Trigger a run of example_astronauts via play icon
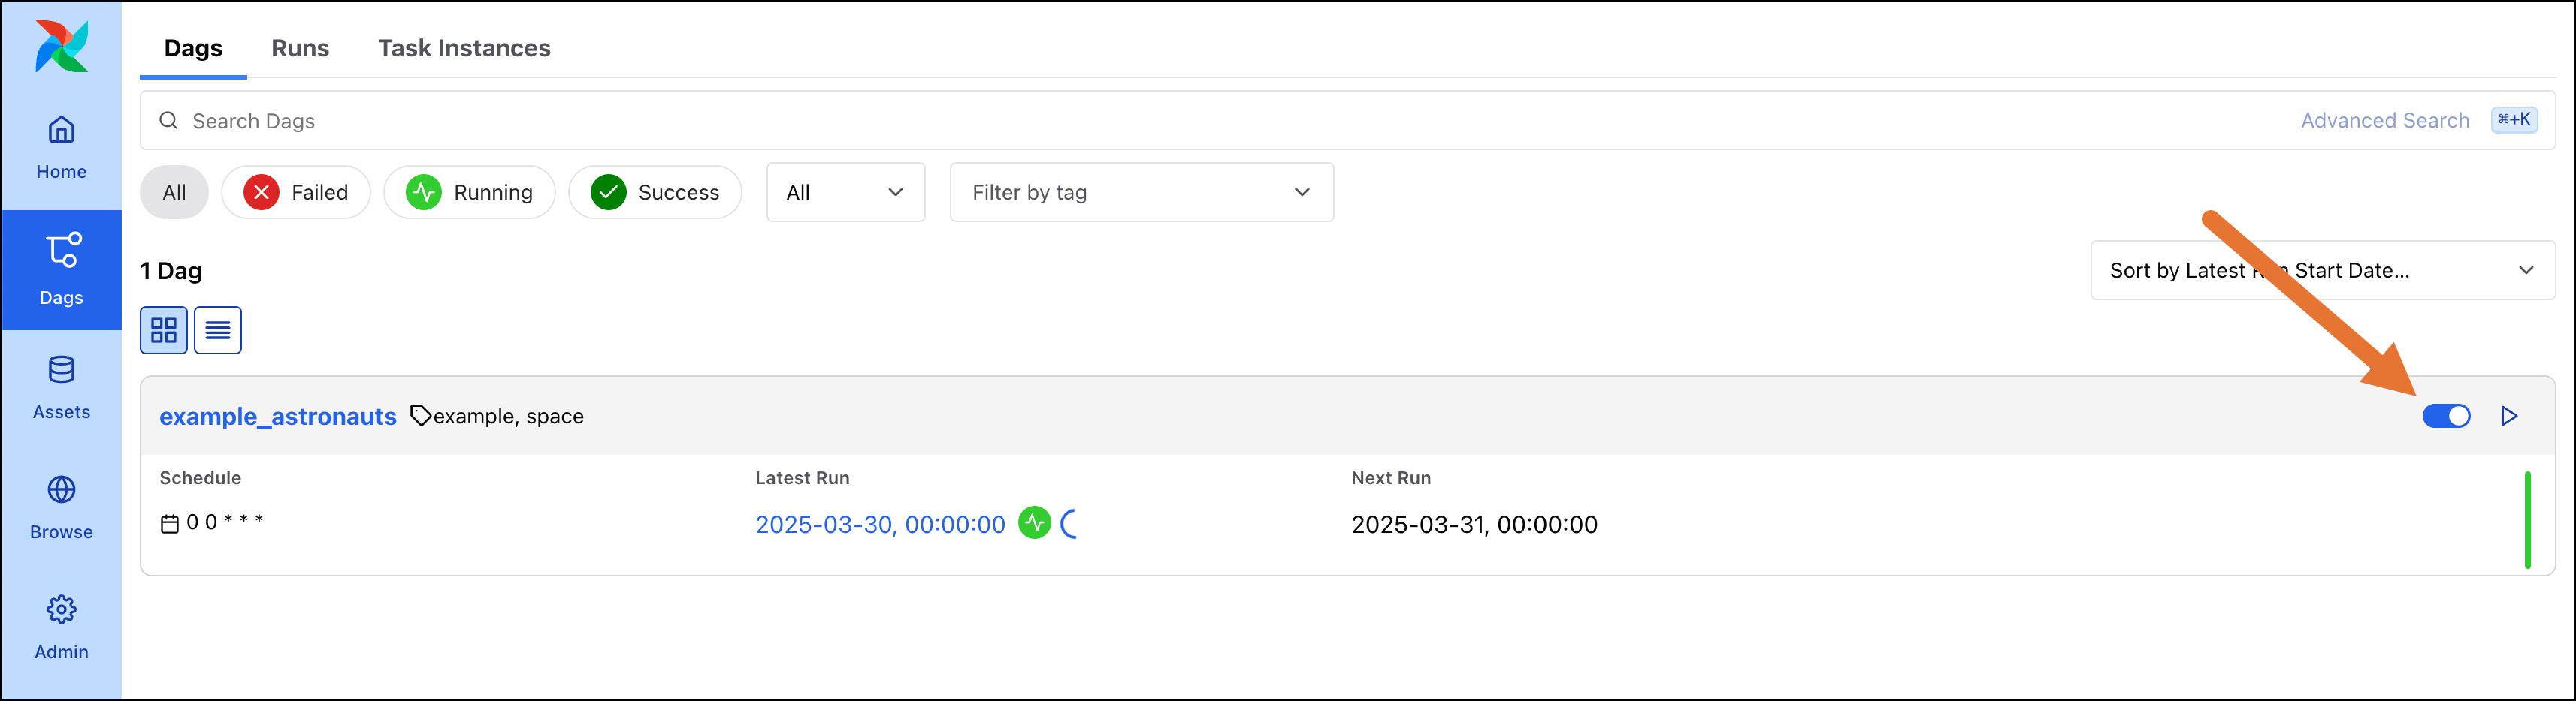The width and height of the screenshot is (2576, 701). tap(2510, 415)
